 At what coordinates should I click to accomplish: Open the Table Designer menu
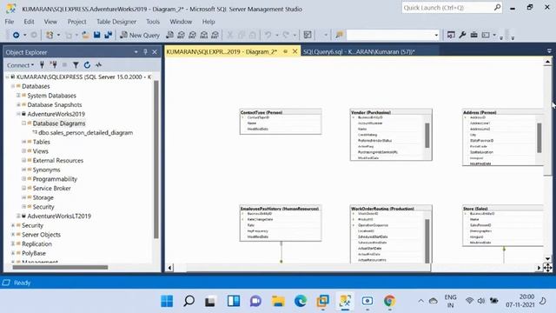(116, 22)
